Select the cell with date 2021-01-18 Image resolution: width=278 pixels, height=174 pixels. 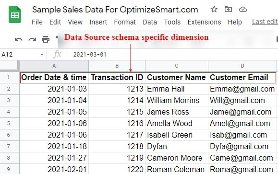point(54,146)
